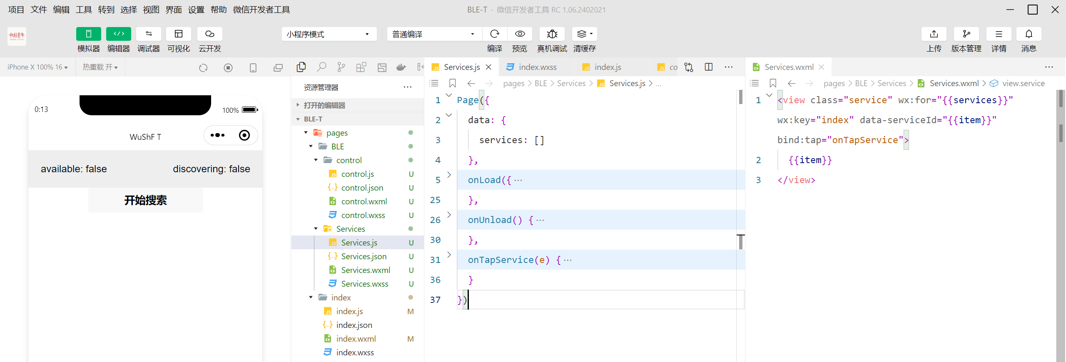Open the Docker whale icon
Screen dimensions: 1066x362
point(401,67)
